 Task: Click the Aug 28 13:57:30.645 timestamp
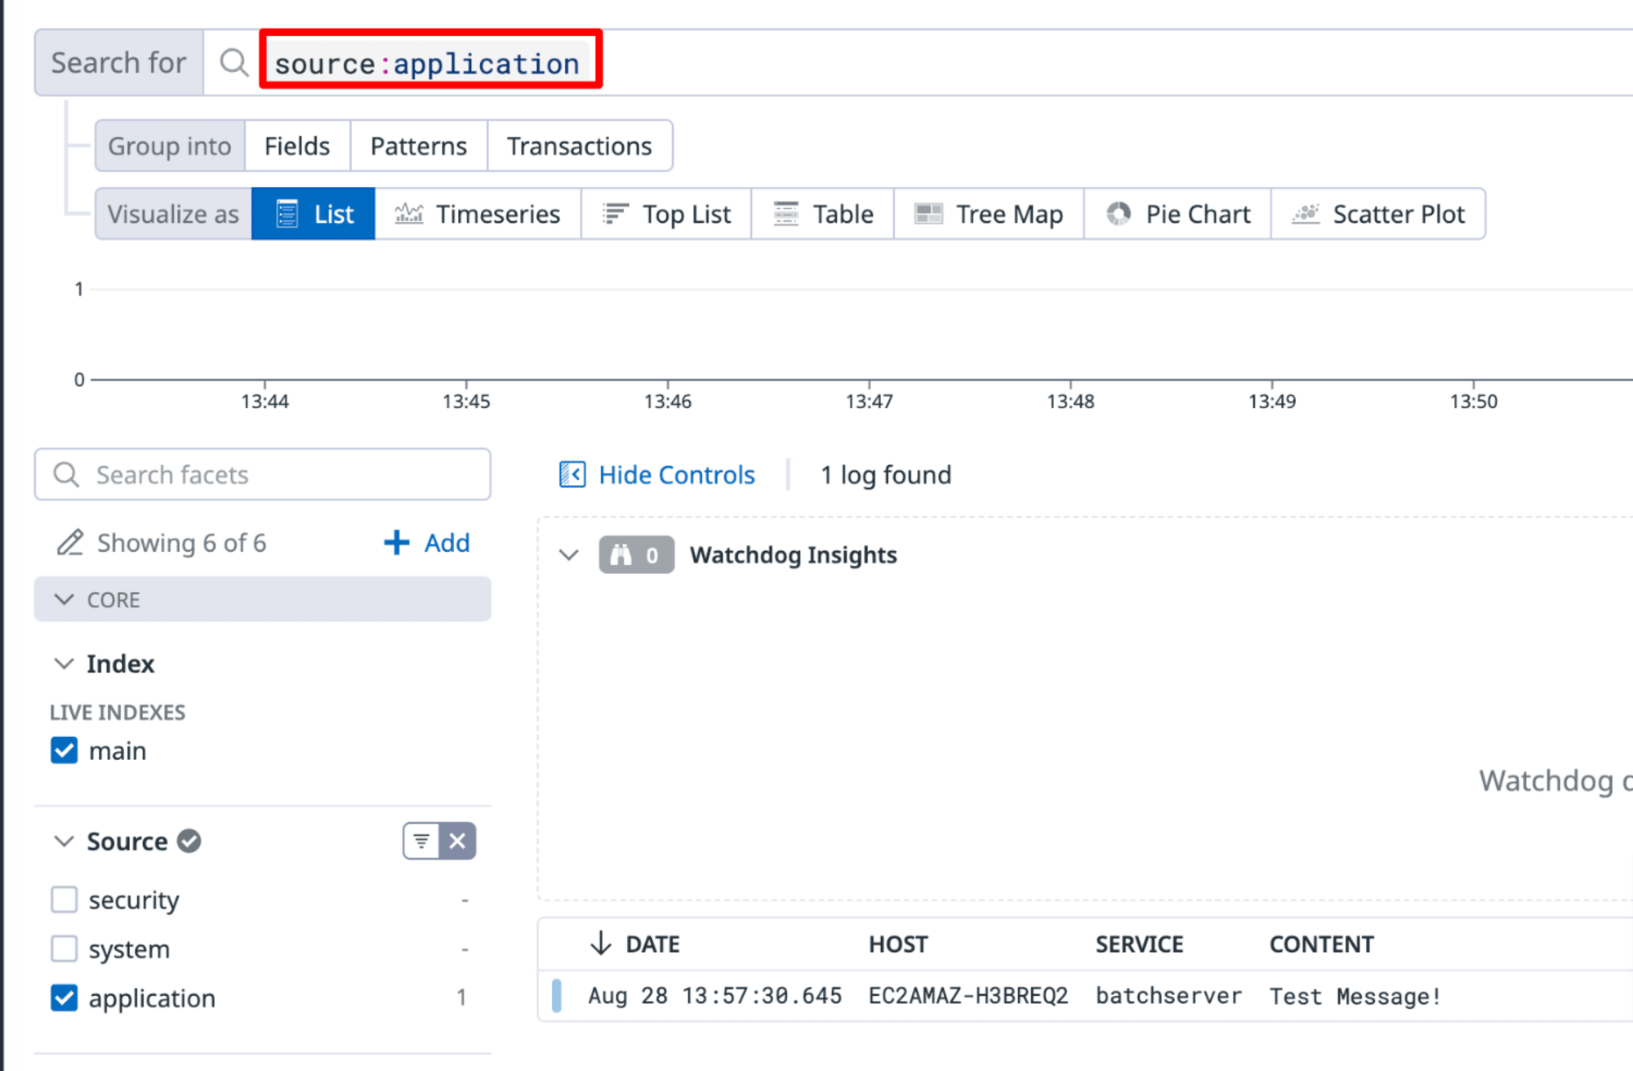(715, 996)
